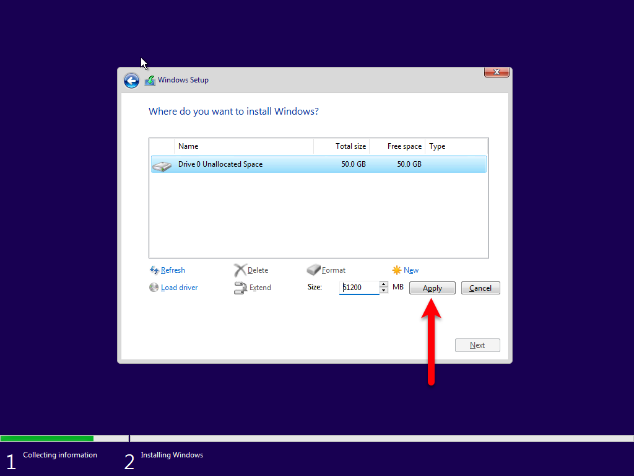Decrease the partition size with down arrow
This screenshot has height=476, width=634.
pyautogui.click(x=383, y=291)
